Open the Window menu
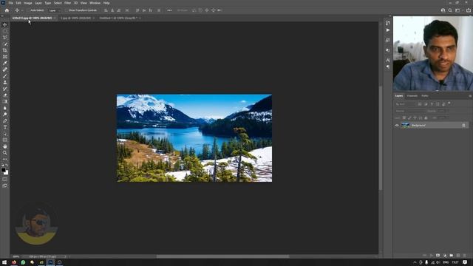Image resolution: width=473 pixels, height=266 pixels. pos(95,3)
